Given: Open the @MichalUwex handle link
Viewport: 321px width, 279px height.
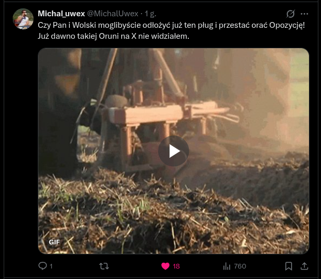Looking at the screenshot, I should (113, 13).
